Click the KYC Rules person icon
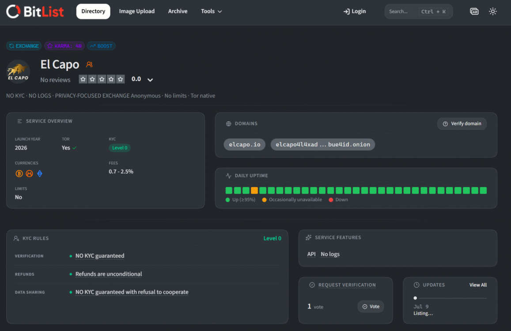Screen dimensions: 511x331 tap(16, 238)
